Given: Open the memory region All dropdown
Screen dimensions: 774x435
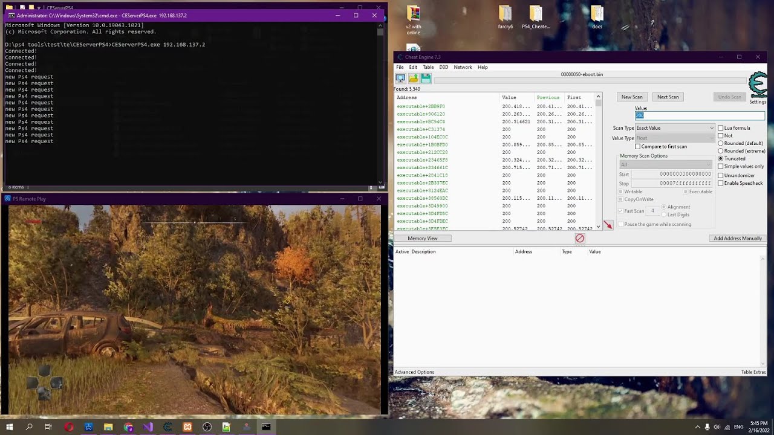Looking at the screenshot, I should [x=666, y=164].
